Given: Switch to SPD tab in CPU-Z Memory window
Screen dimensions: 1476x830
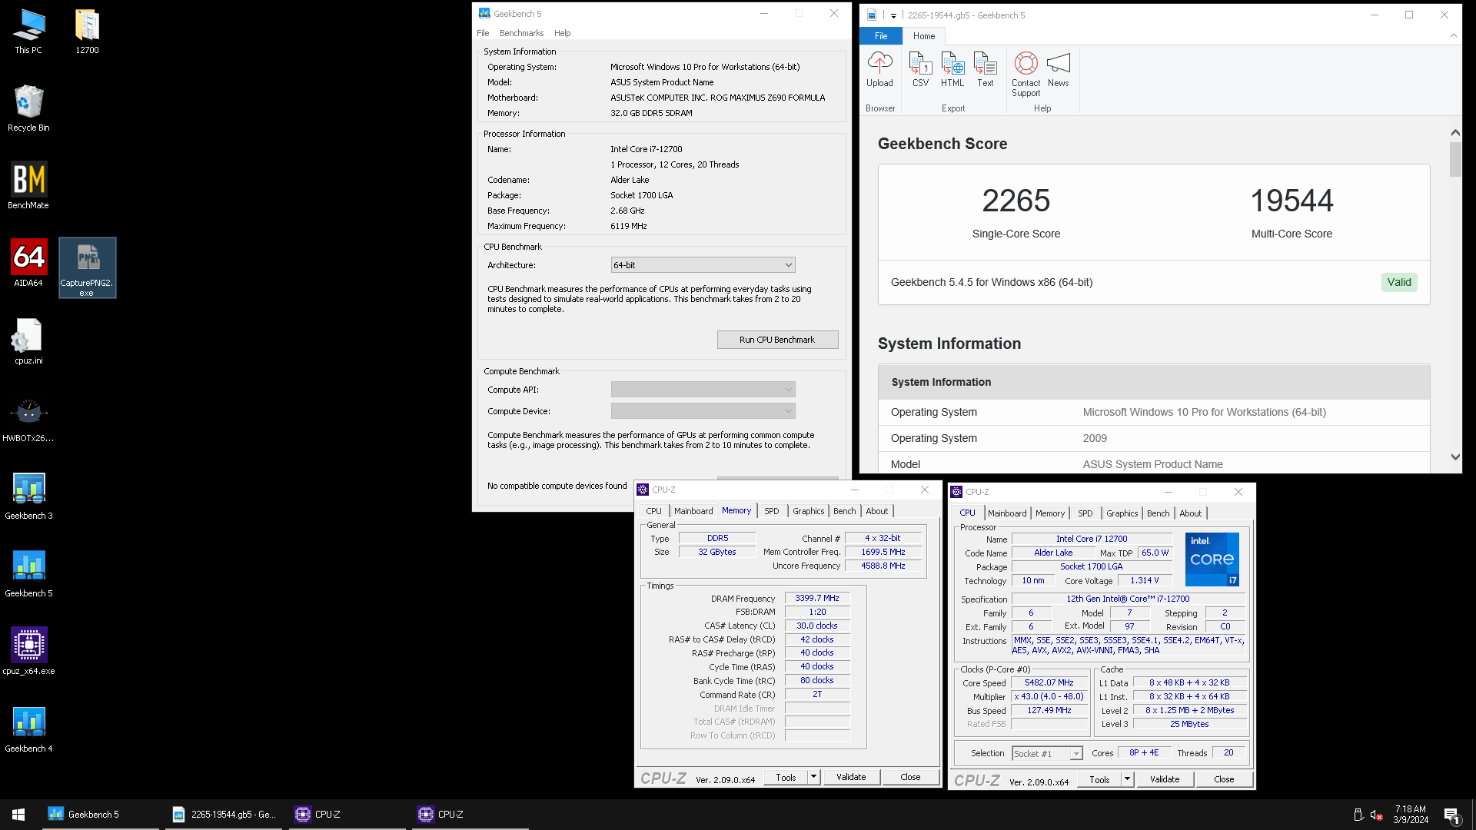Looking at the screenshot, I should (771, 511).
